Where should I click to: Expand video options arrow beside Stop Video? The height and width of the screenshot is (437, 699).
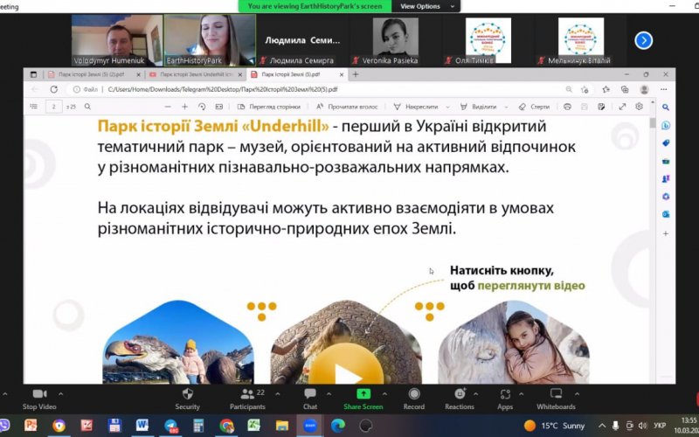[60, 394]
